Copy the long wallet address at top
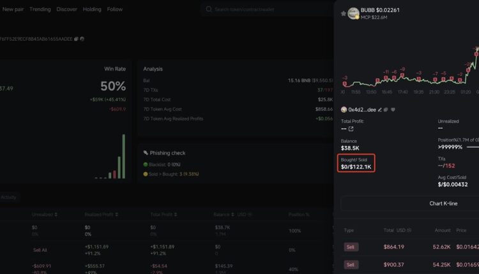The height and width of the screenshot is (274, 479). coord(76,39)
